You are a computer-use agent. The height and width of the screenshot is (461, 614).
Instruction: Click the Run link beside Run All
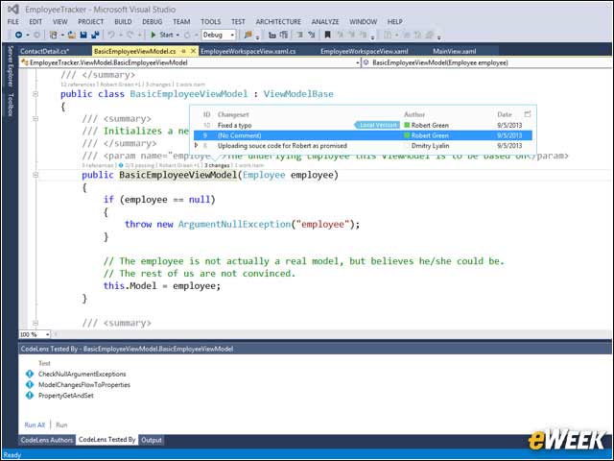[61, 425]
